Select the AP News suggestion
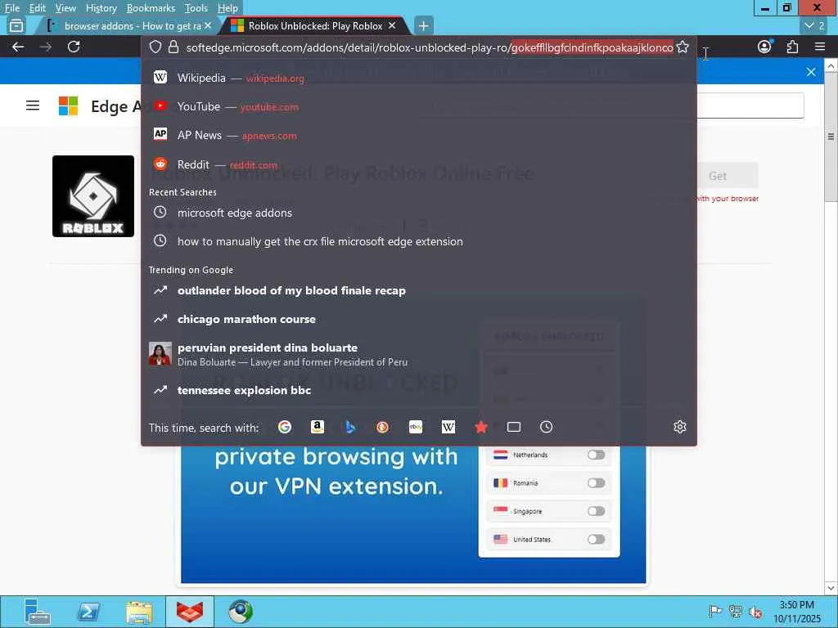The image size is (838, 628). [x=418, y=135]
